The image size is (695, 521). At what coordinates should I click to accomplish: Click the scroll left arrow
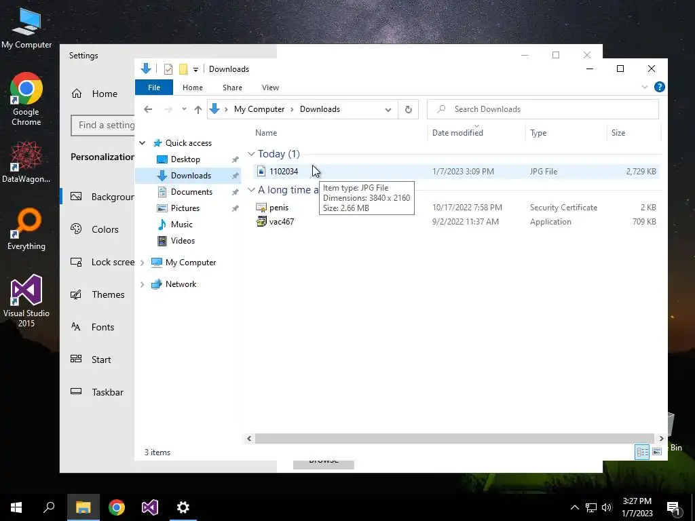(x=249, y=439)
